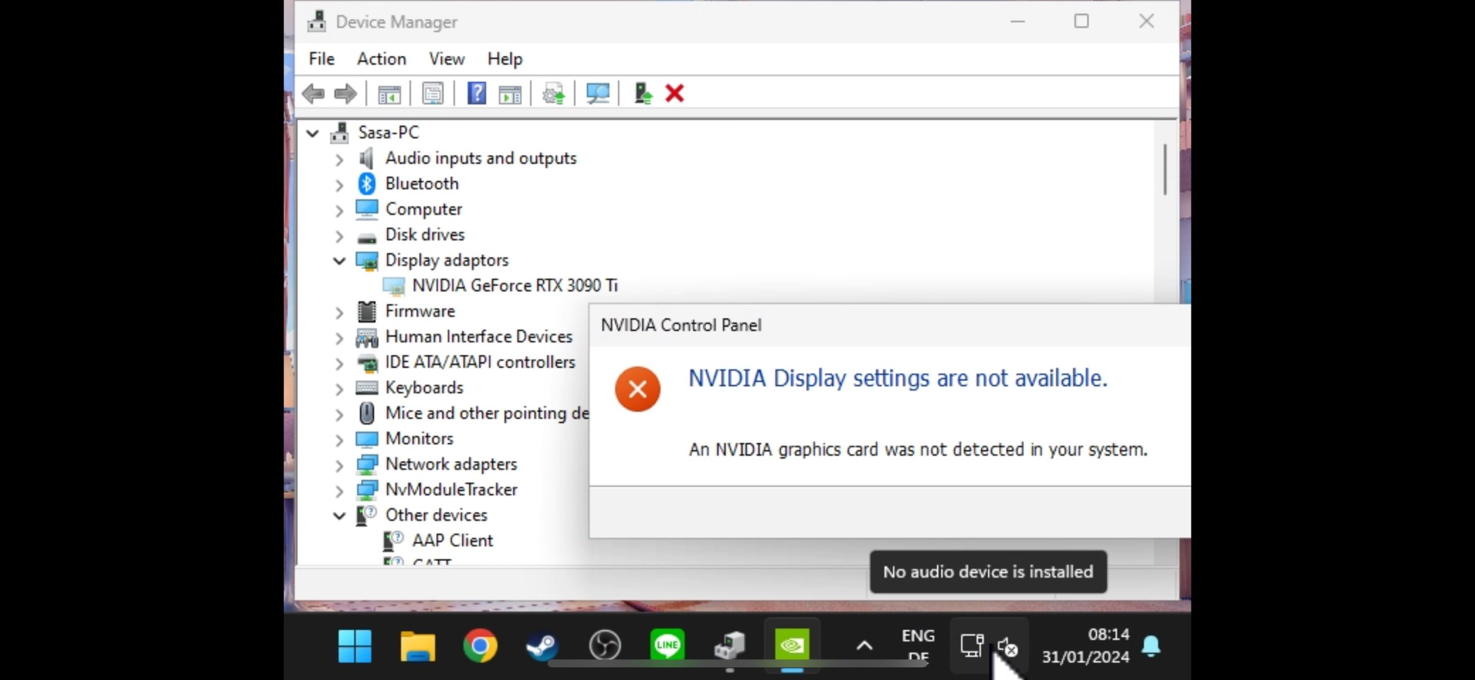The width and height of the screenshot is (1475, 680).
Task: Select the Keyboards label
Action: click(424, 388)
